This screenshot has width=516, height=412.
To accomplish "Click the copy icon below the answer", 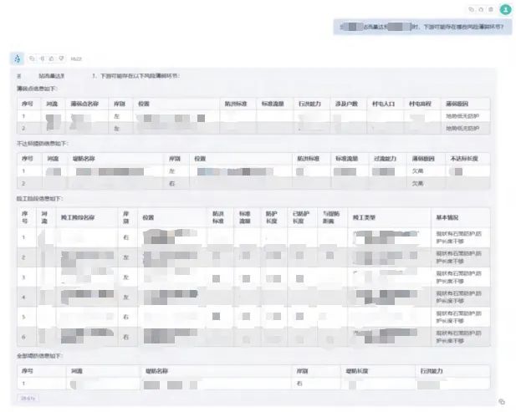I will pyautogui.click(x=501, y=402).
